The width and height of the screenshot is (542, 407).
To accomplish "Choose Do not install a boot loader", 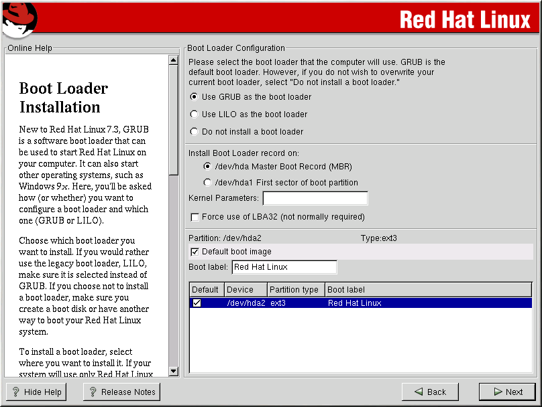I will tap(195, 132).
